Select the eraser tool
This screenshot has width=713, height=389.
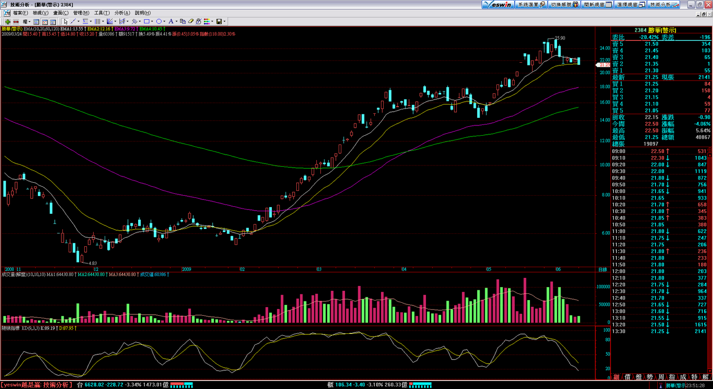tap(191, 21)
